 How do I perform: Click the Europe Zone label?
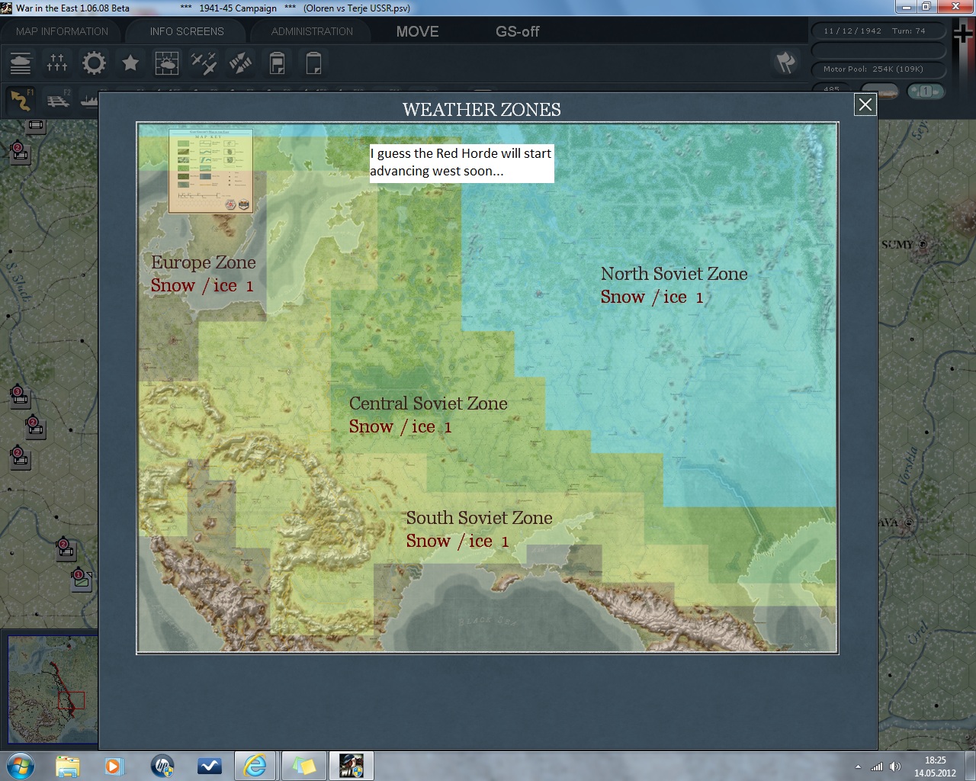click(204, 262)
